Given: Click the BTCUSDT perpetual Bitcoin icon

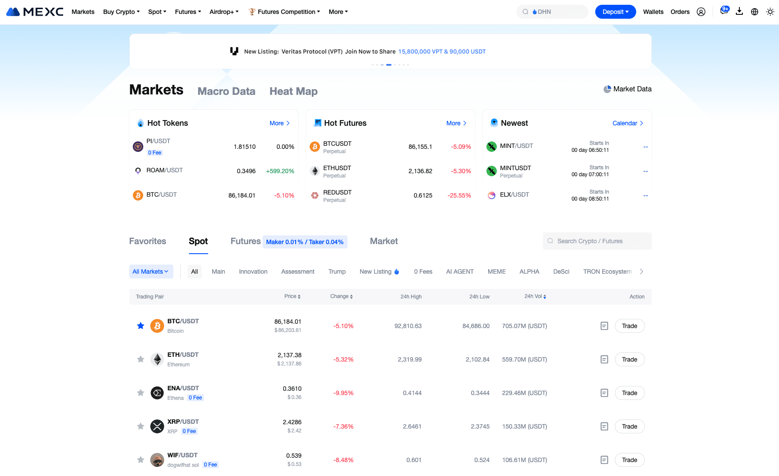Looking at the screenshot, I should pyautogui.click(x=315, y=147).
